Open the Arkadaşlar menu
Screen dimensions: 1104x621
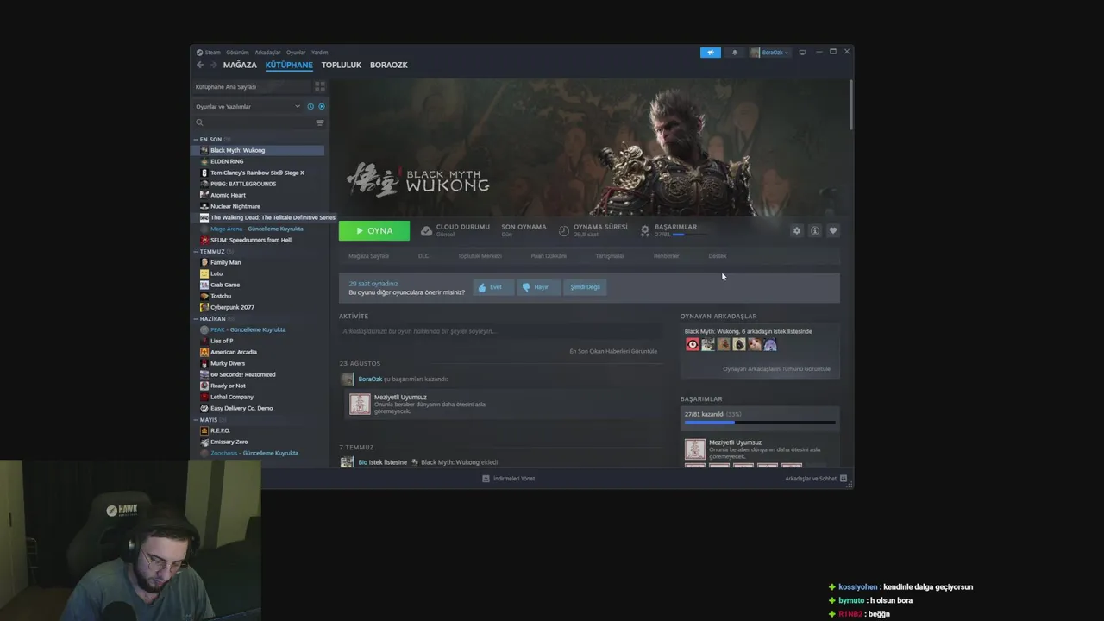point(267,53)
